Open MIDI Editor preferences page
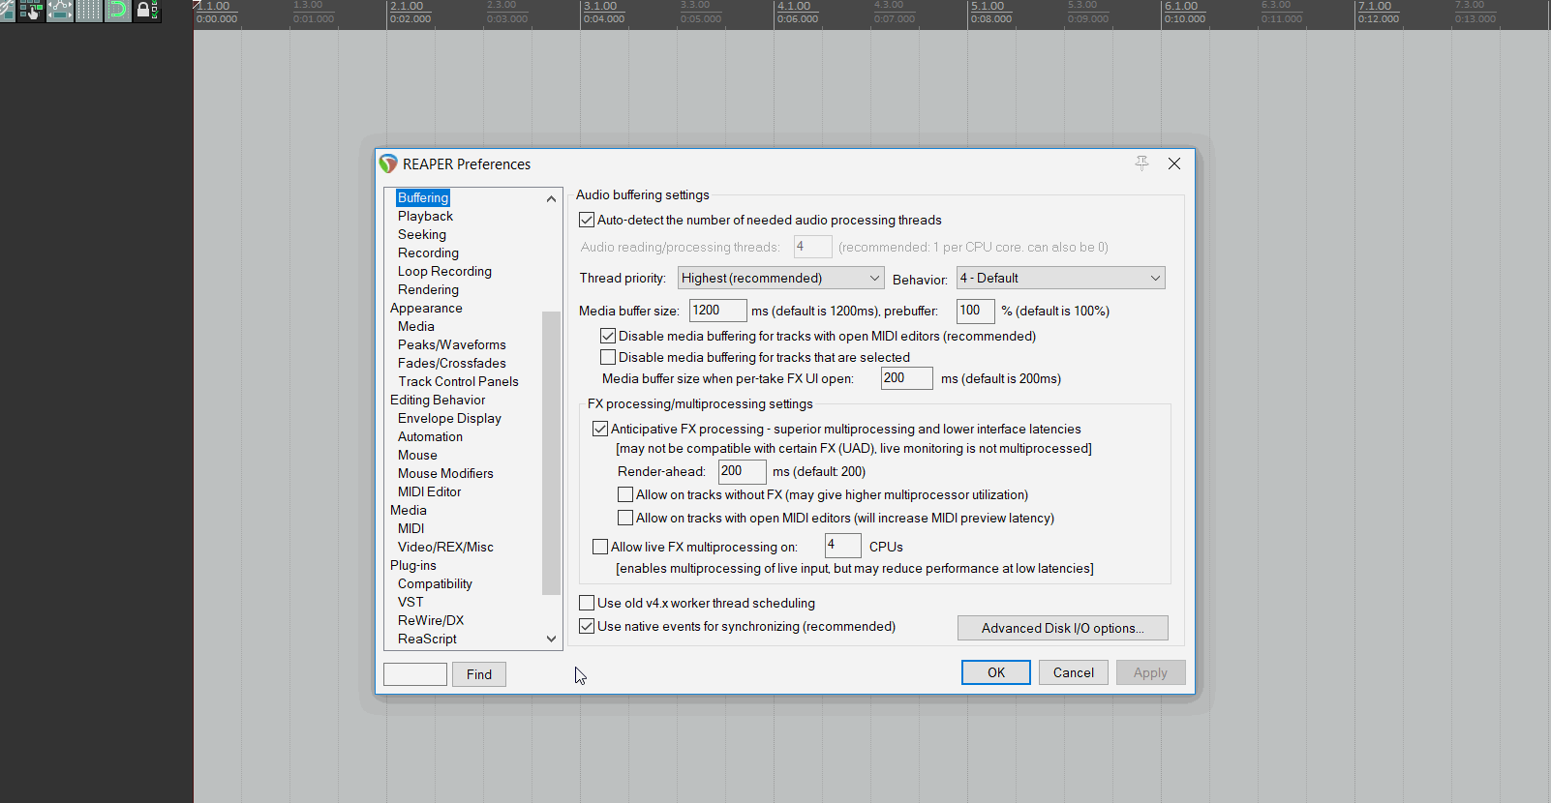 (429, 491)
